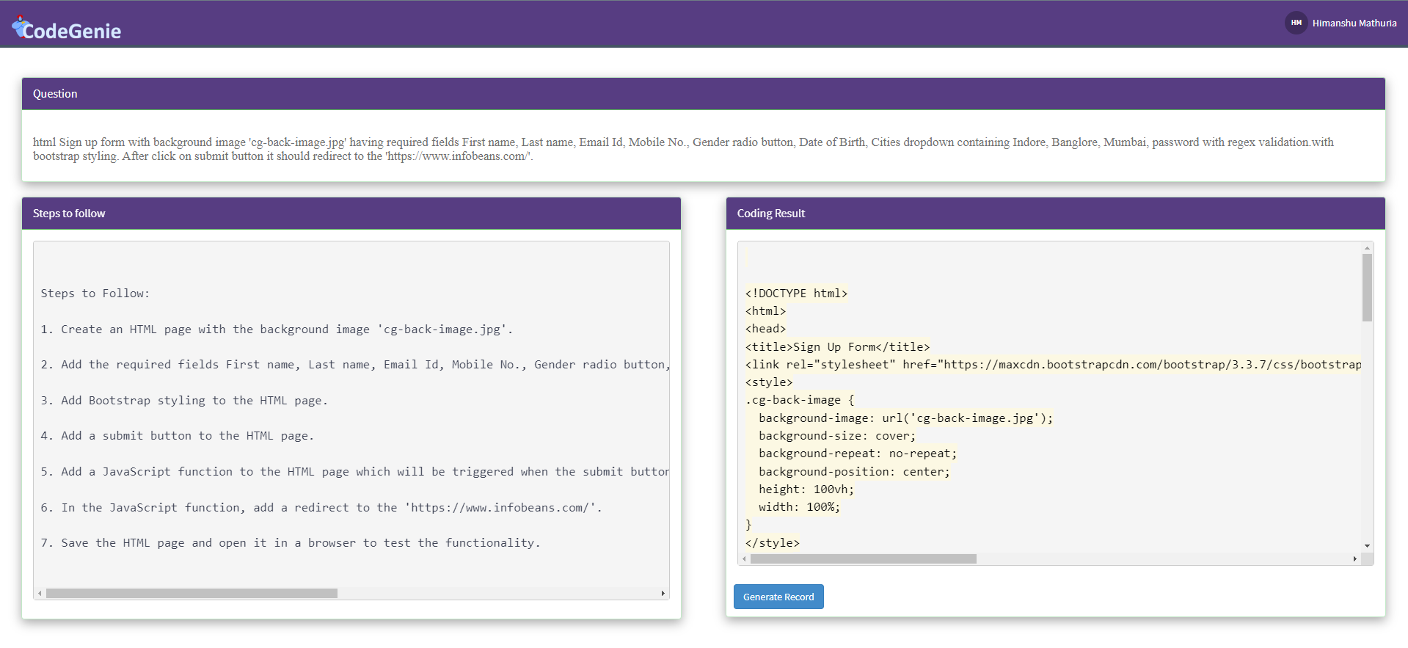This screenshot has height=648, width=1408.
Task: Click the '<html>' code line
Action: [766, 311]
